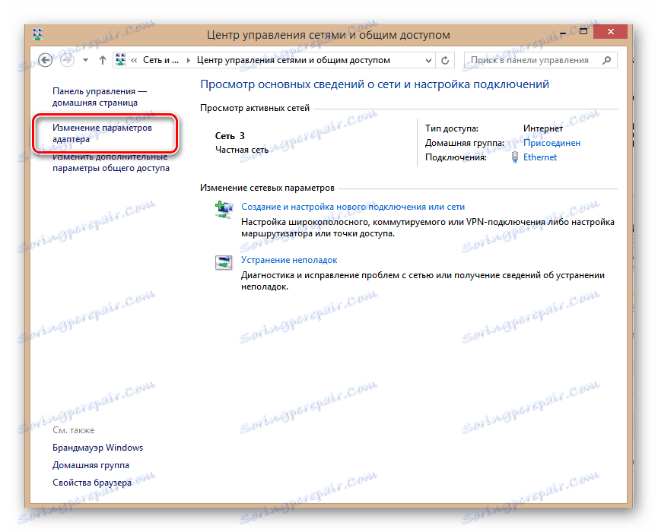Click the search magnifier icon
The width and height of the screenshot is (658, 532).
606,59
